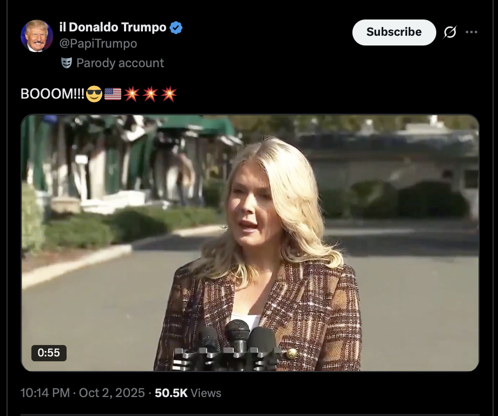Open the 10:14 PM timestamp link
498x416 pixels.
[x=45, y=393]
